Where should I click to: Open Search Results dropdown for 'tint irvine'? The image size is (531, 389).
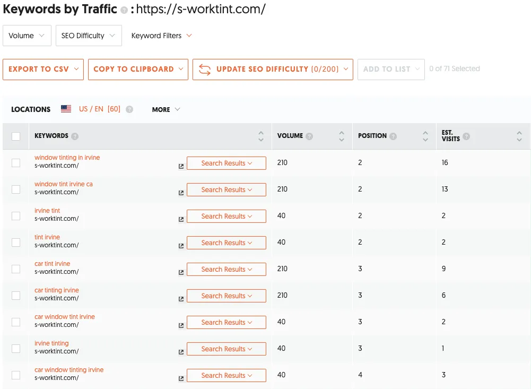click(226, 243)
